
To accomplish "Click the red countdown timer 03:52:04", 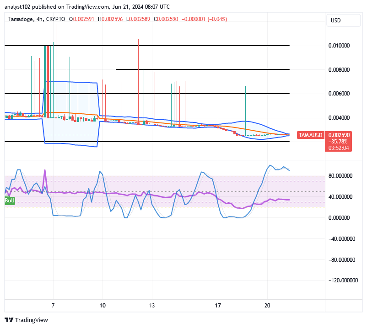I will [339, 148].
